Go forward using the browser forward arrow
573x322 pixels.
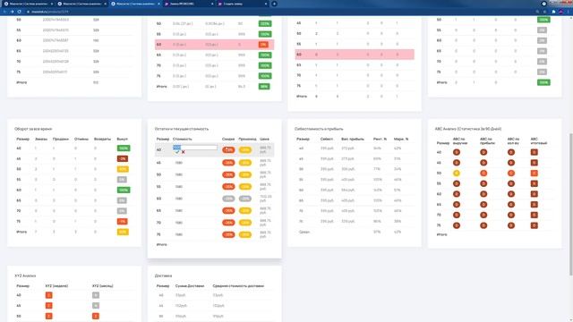[x=12, y=12]
